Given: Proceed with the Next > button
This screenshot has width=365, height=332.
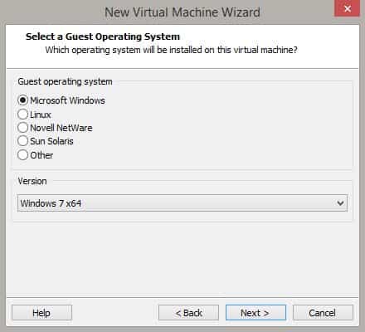Looking at the screenshot, I should (x=255, y=313).
